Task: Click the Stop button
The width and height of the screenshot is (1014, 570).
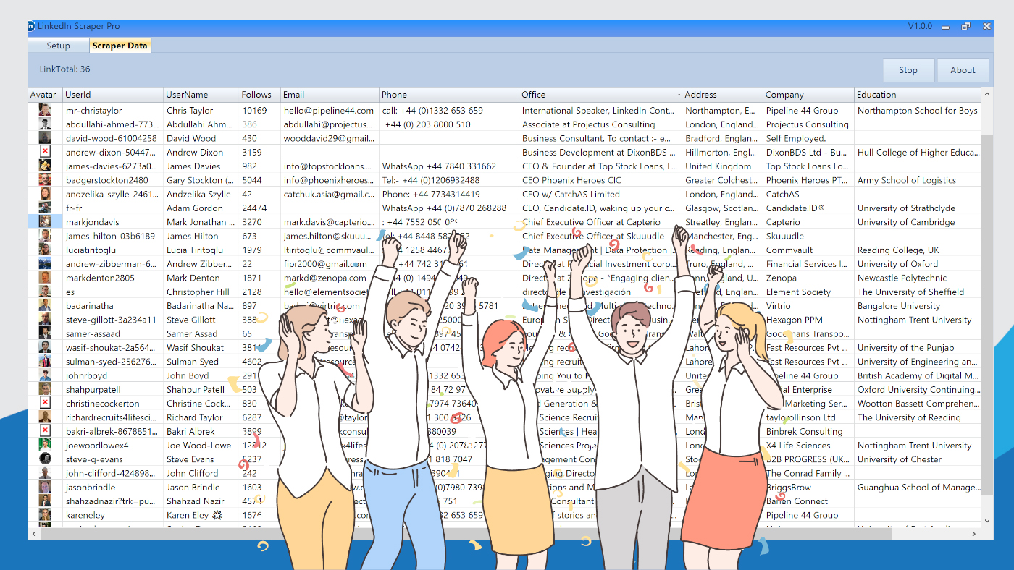Action: pos(908,70)
